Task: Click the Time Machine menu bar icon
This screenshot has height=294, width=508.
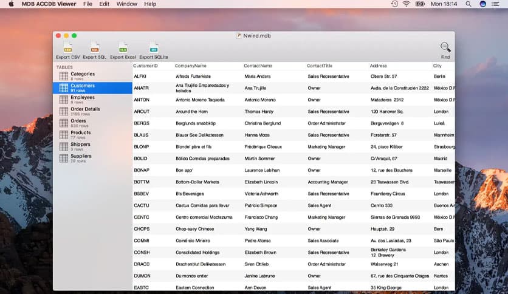Action: [x=394, y=4]
